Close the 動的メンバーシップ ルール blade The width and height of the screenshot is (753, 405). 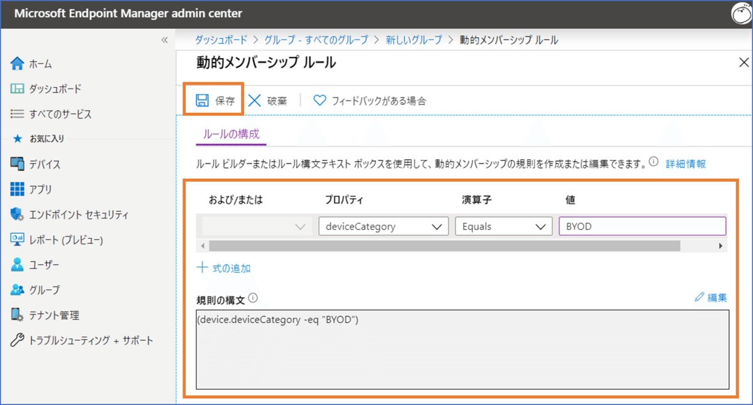744,62
